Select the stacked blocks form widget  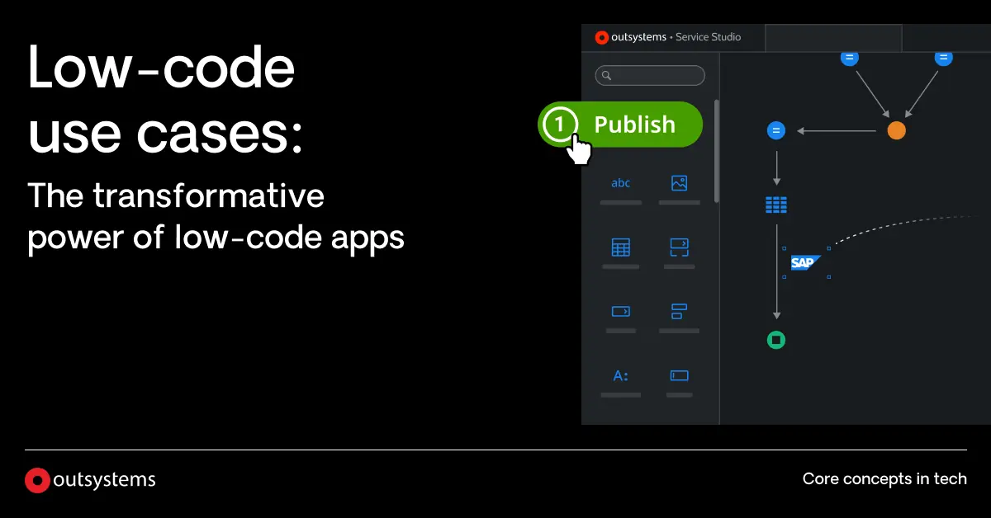(x=679, y=311)
